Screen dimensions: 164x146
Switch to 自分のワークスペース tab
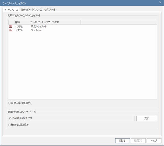(x=31, y=10)
